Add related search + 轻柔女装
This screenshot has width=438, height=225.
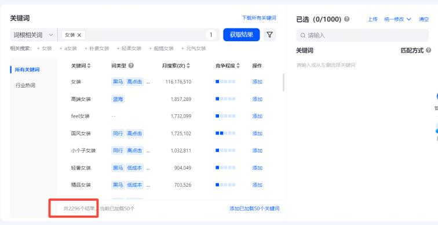129,48
